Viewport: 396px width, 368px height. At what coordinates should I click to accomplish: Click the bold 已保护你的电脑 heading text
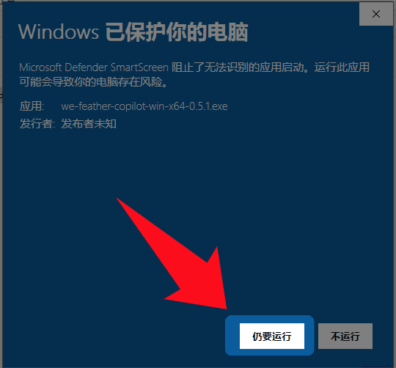[177, 32]
